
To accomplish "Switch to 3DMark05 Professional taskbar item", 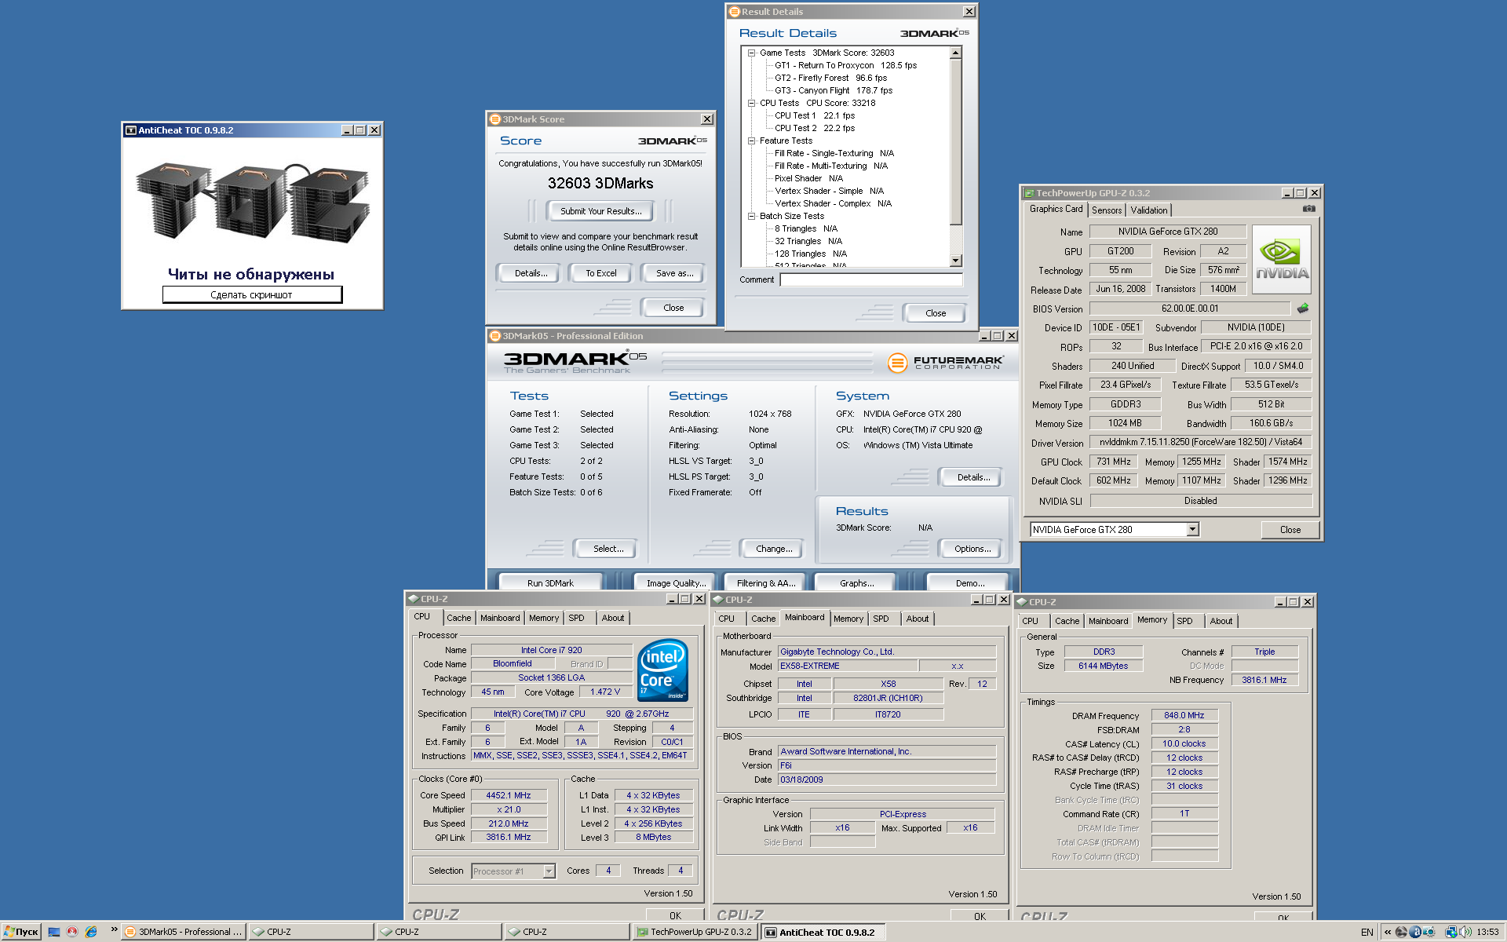I will point(184,932).
